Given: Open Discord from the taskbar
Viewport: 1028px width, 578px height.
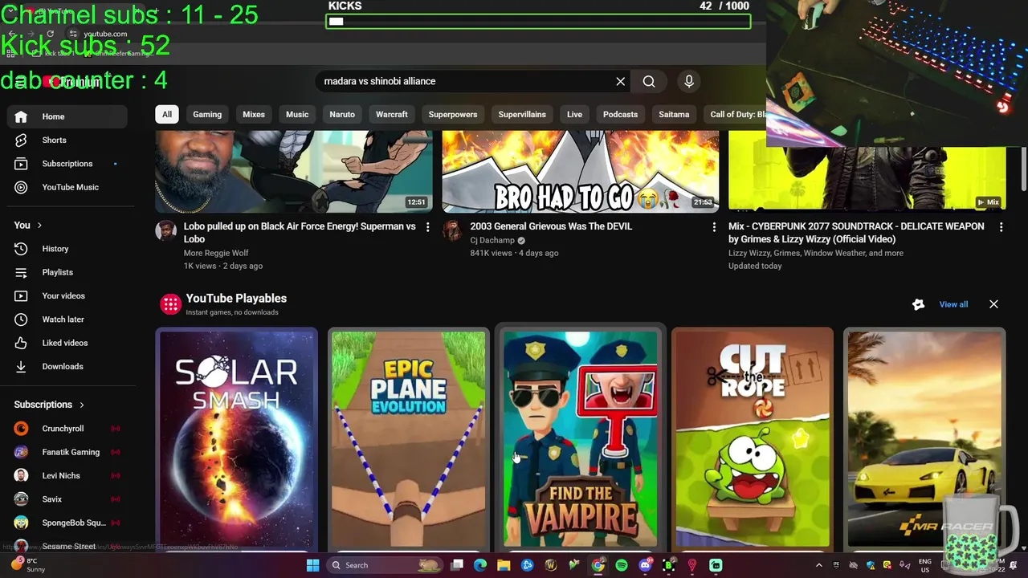Looking at the screenshot, I should click(645, 565).
